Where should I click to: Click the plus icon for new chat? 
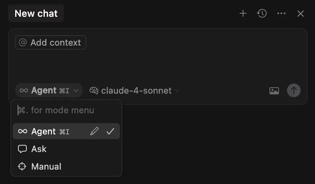[x=243, y=14]
